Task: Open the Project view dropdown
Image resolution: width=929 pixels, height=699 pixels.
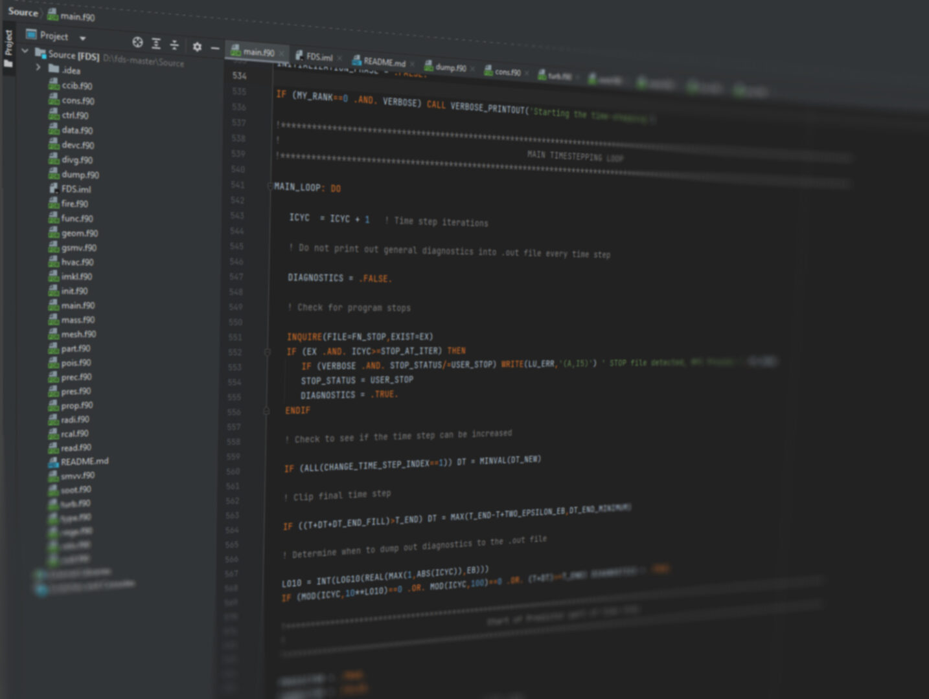Action: pyautogui.click(x=82, y=38)
